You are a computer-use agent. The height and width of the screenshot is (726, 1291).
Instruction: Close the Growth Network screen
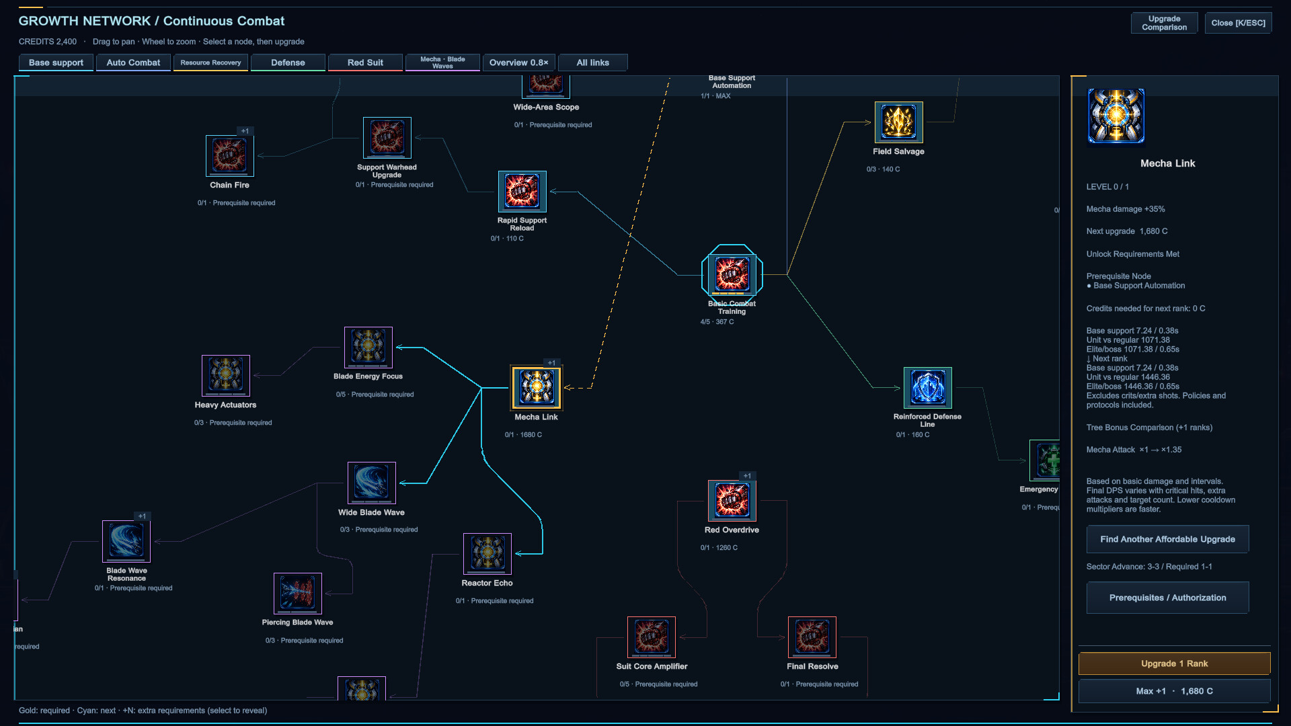1238,23
